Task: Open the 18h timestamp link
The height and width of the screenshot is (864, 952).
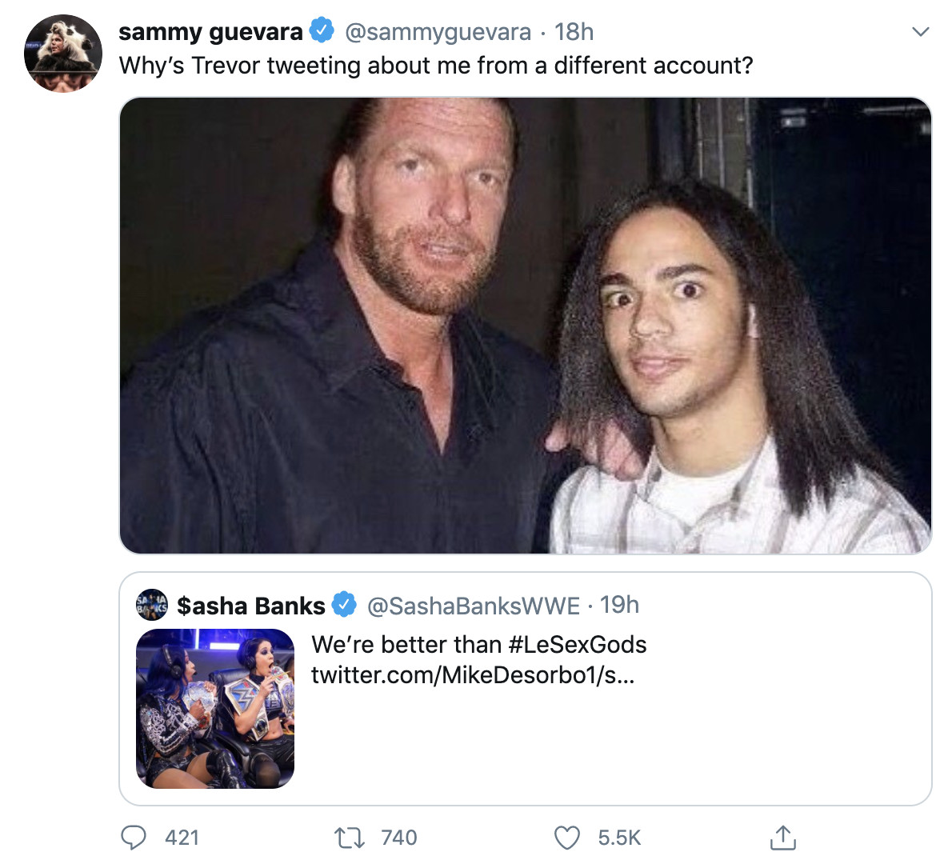Action: click(574, 32)
